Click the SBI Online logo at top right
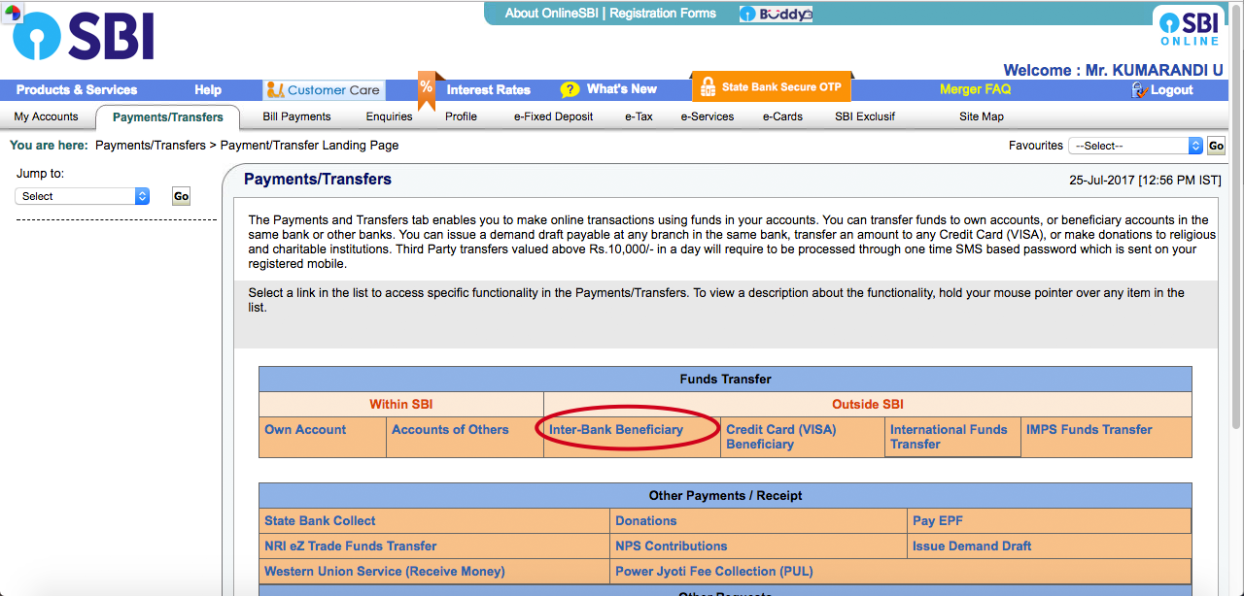 pyautogui.click(x=1189, y=26)
